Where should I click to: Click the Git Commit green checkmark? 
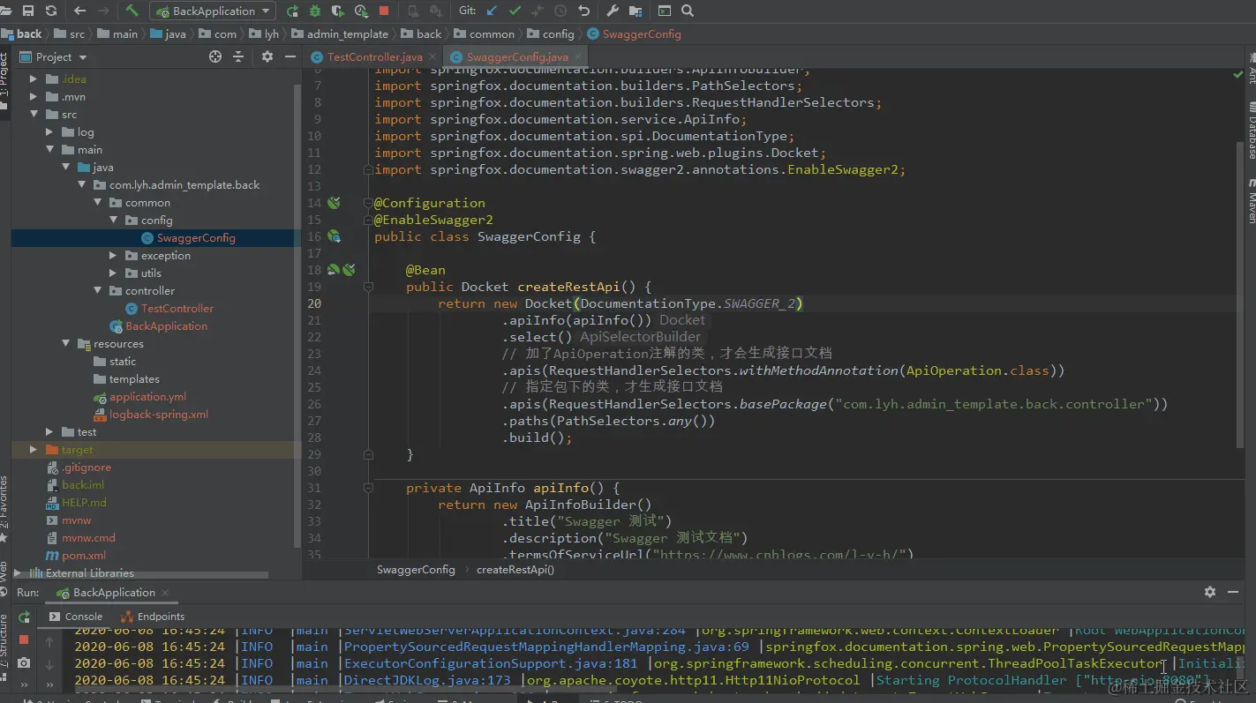pos(515,11)
